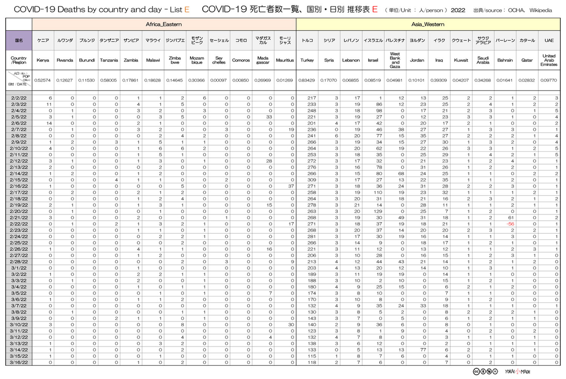Click the Tanzania column header
Viewport: 566px width, 379px height.
tap(109, 60)
